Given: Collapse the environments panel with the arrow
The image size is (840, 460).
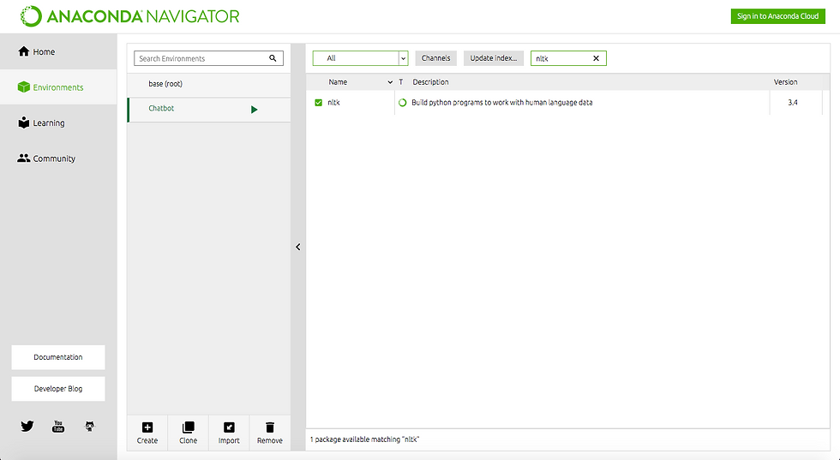Looking at the screenshot, I should pos(298,247).
